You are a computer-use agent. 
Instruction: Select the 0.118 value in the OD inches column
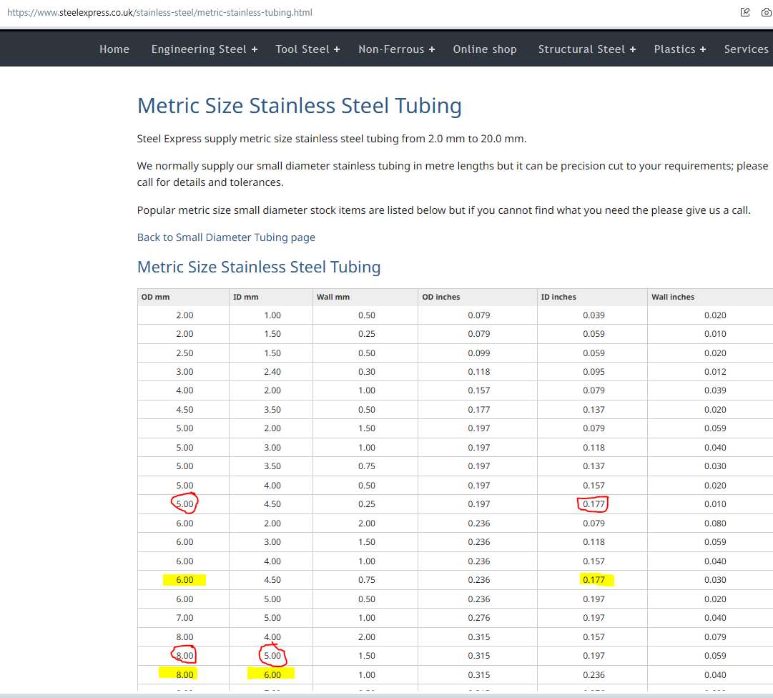coord(478,372)
